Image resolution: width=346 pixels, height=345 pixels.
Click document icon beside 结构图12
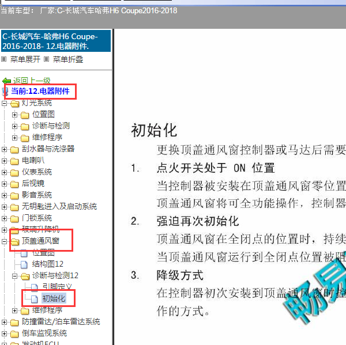(24, 264)
